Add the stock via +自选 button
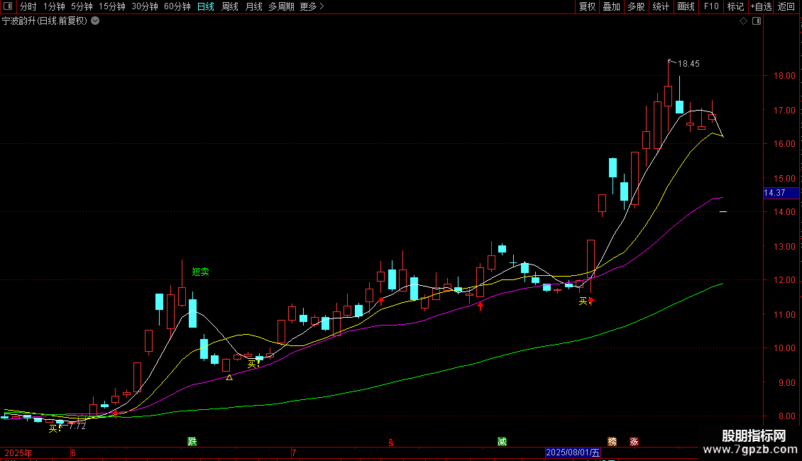 [761, 6]
